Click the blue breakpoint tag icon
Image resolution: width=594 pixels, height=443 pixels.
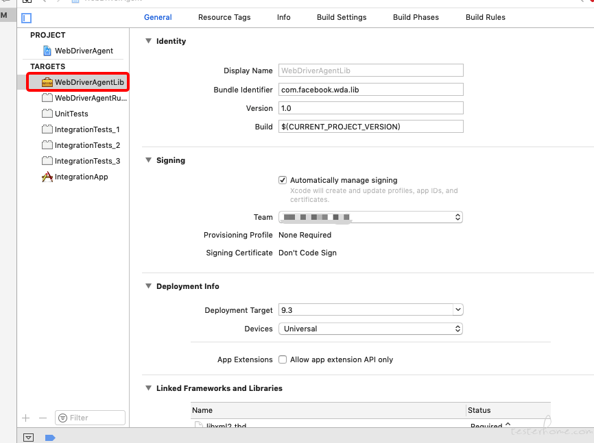pyautogui.click(x=50, y=438)
